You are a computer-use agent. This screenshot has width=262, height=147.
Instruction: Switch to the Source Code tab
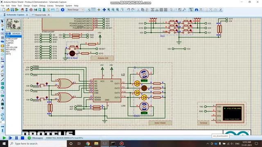click(x=41, y=15)
